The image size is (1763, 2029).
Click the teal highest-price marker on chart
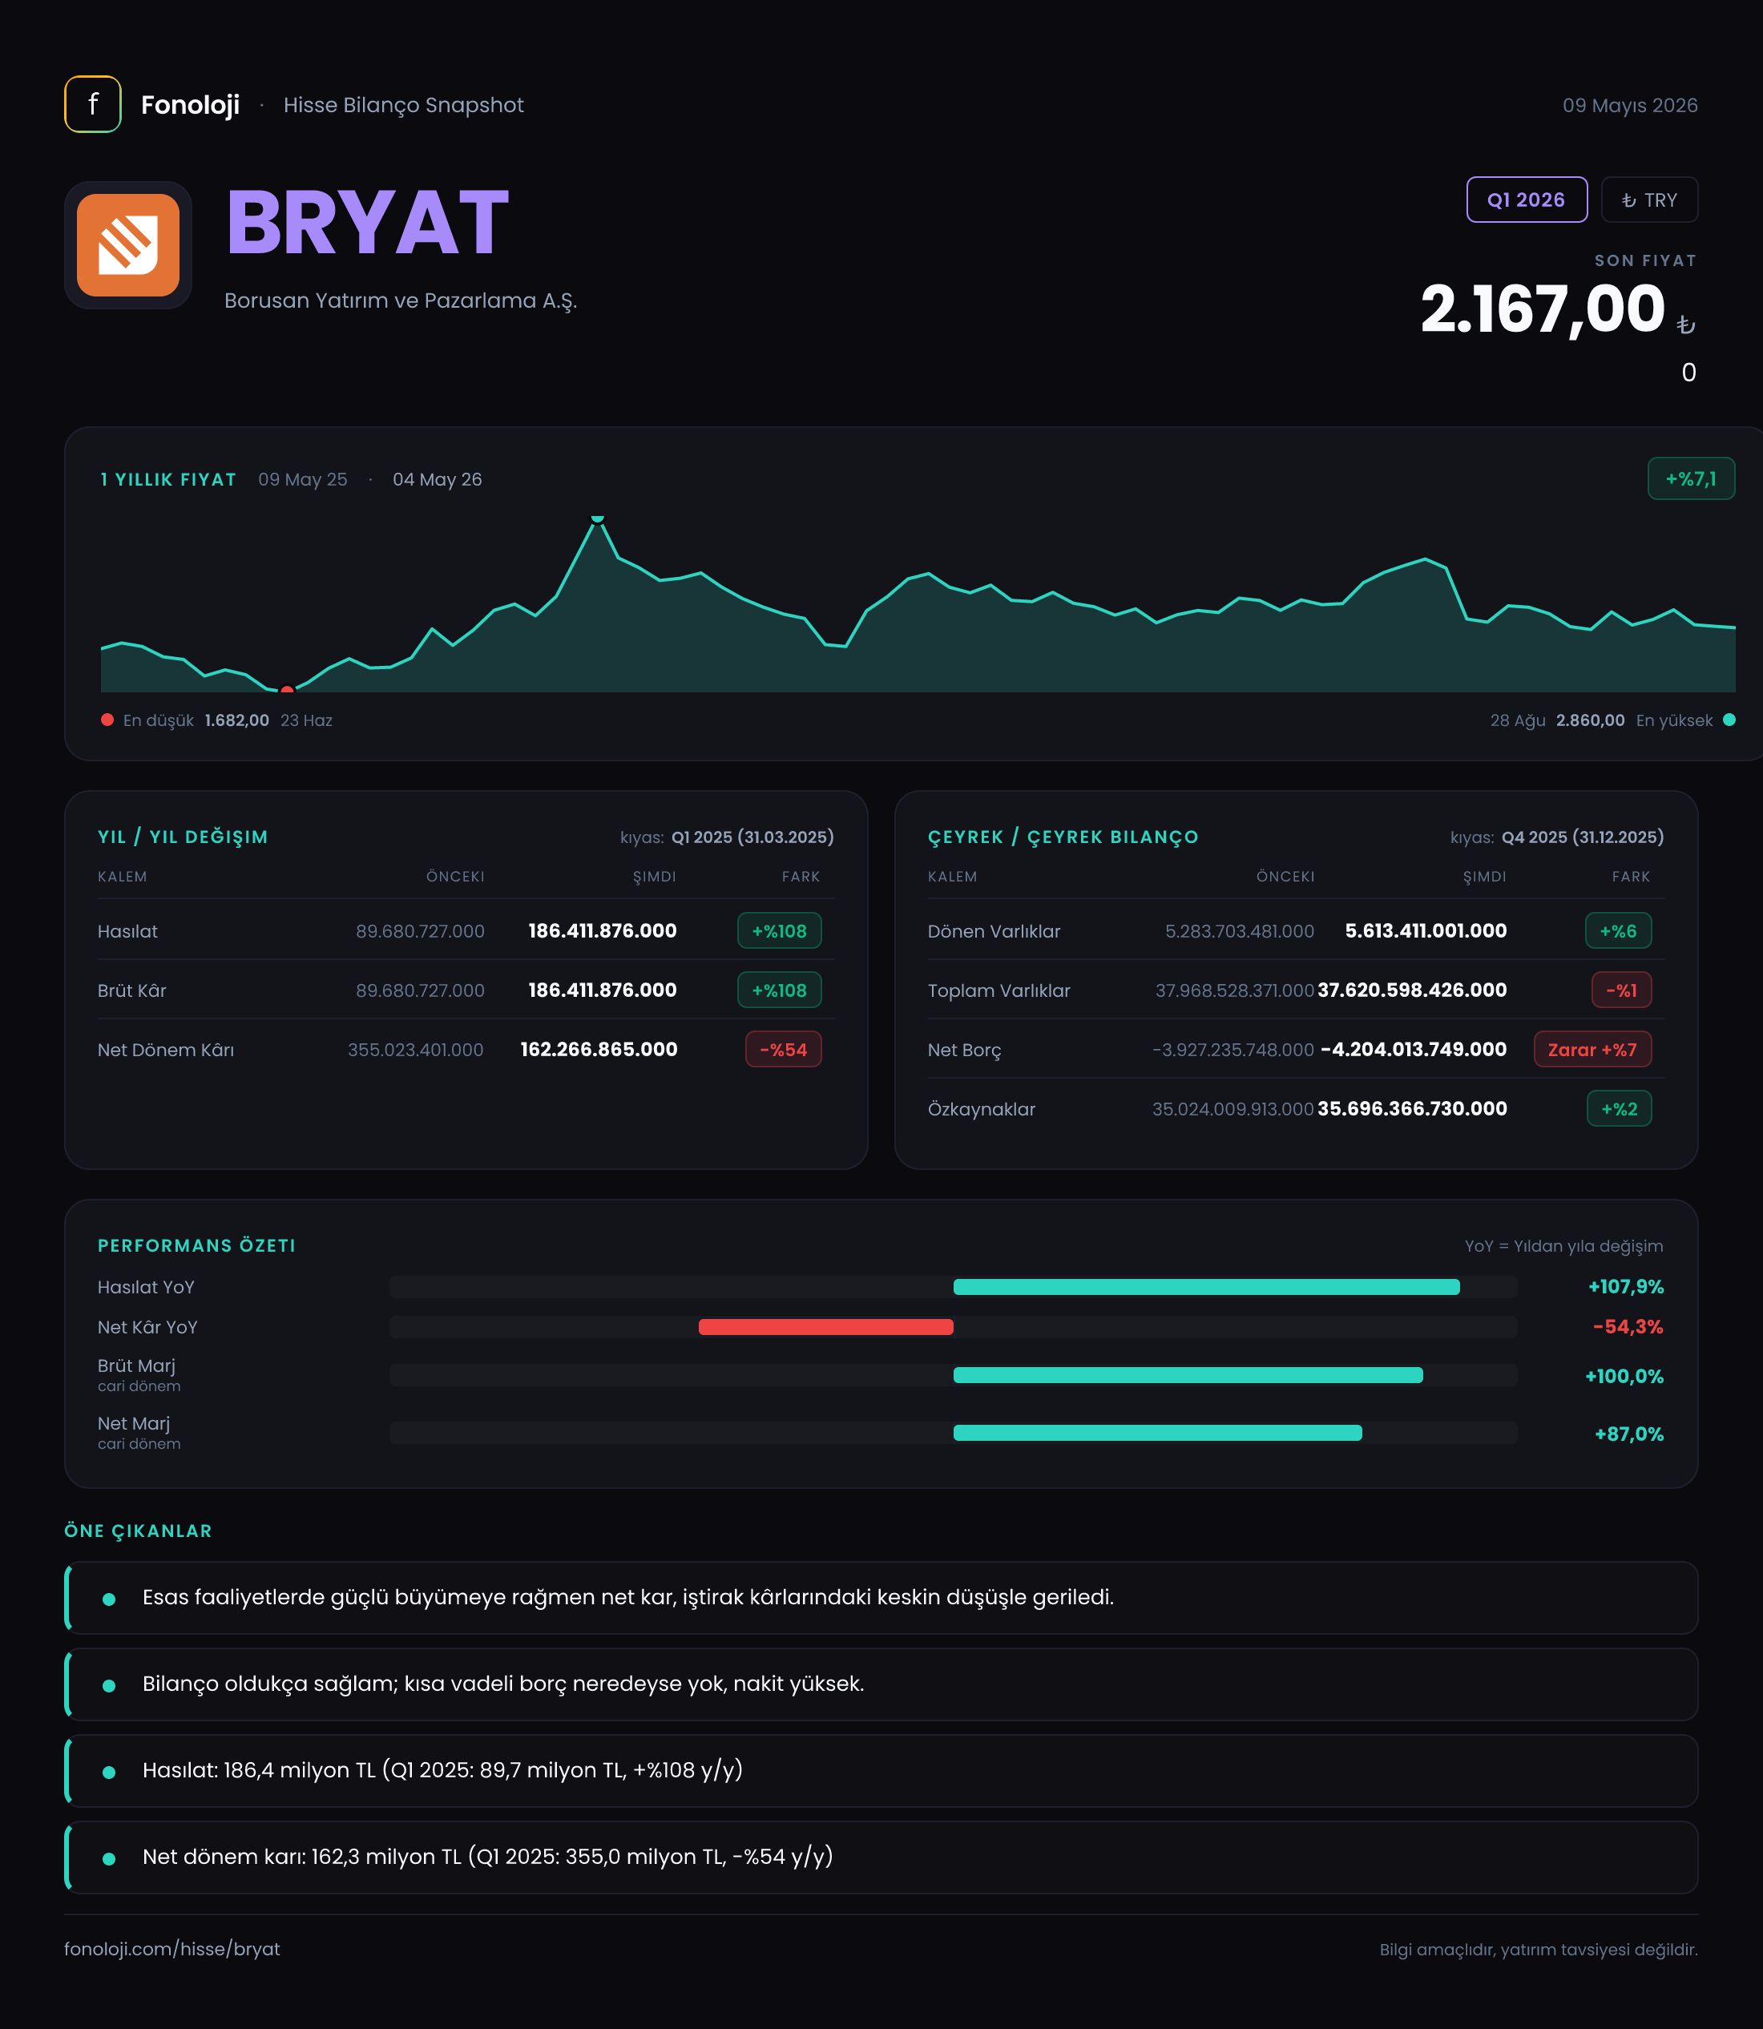click(597, 518)
